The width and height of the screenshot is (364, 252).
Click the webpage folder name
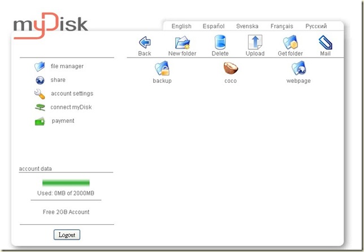coord(298,81)
